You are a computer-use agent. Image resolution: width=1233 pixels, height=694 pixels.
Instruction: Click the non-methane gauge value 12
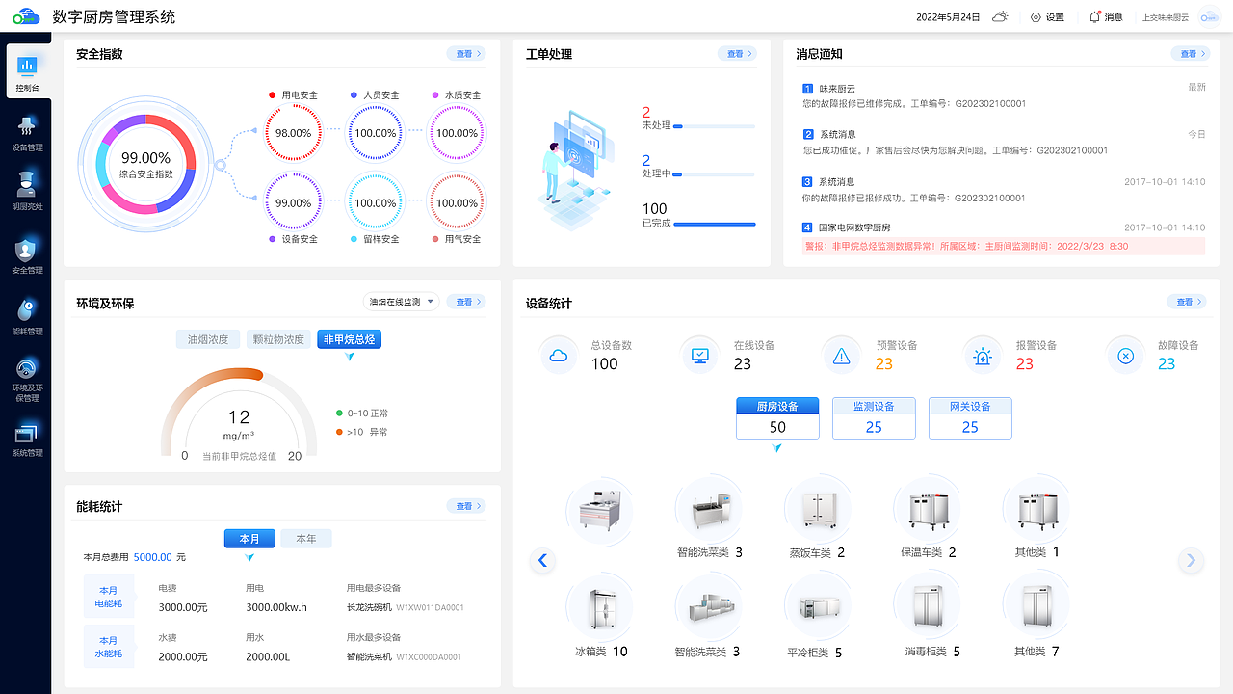click(x=239, y=417)
